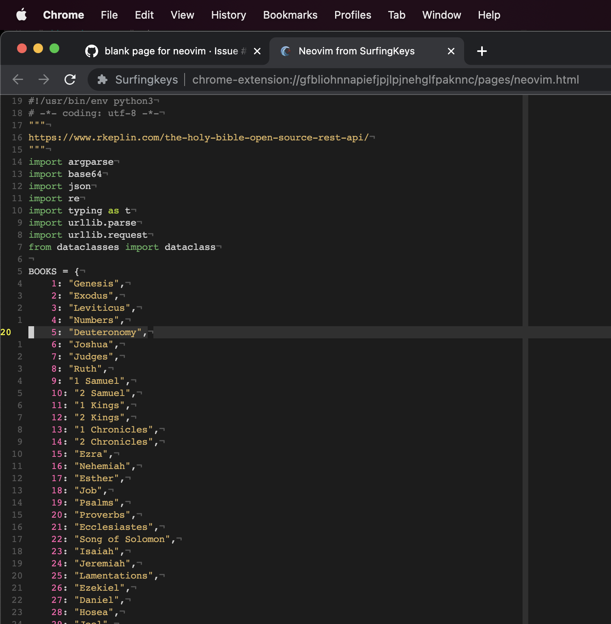
Task: Close the GitHub issue tab
Action: click(x=257, y=51)
